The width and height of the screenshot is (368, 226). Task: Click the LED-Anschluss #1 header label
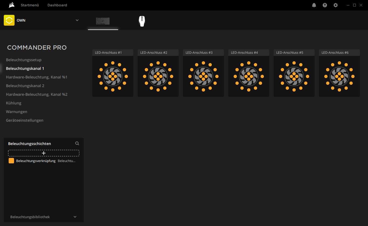(x=108, y=53)
